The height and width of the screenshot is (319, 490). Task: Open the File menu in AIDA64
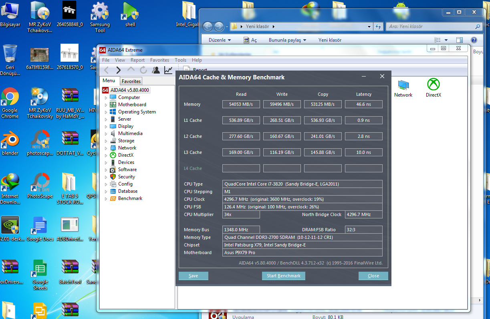point(106,60)
